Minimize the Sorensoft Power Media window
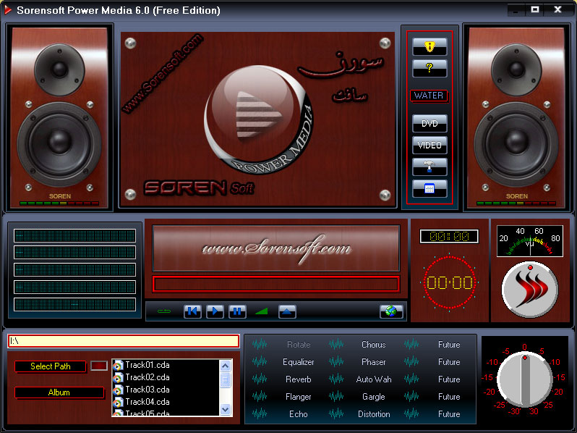The width and height of the screenshot is (577, 433). point(516,10)
